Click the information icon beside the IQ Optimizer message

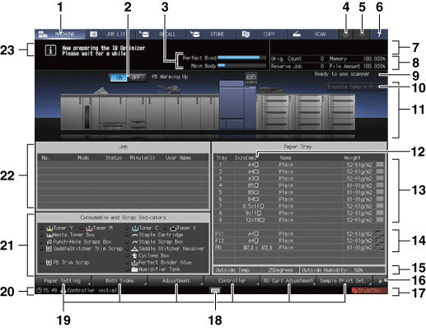tap(51, 50)
